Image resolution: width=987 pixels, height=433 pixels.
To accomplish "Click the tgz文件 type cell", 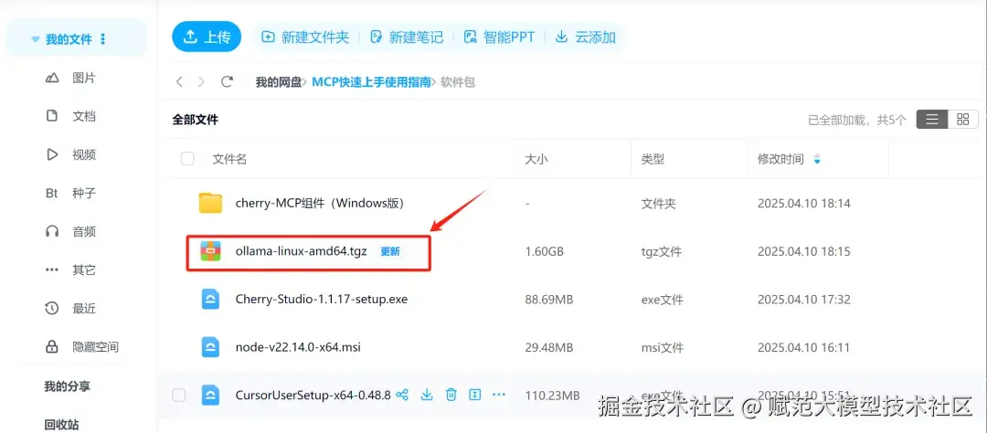I will pyautogui.click(x=662, y=252).
